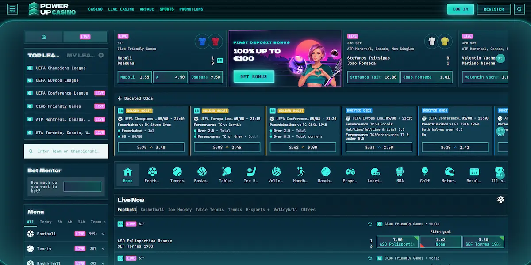Click the BB icon beside Napoli score
Viewport: 531px width, 265px height.
pos(220,61)
